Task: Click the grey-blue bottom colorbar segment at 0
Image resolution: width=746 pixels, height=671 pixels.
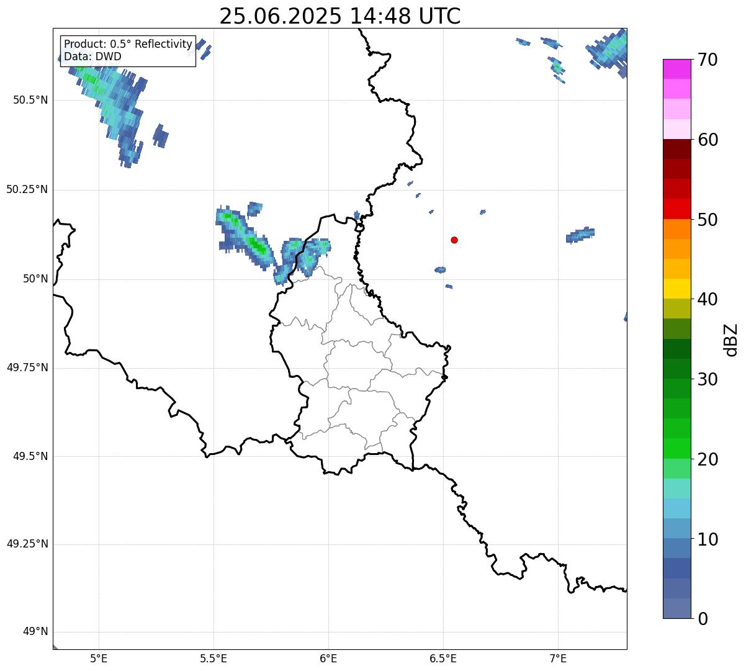Action: coord(677,608)
